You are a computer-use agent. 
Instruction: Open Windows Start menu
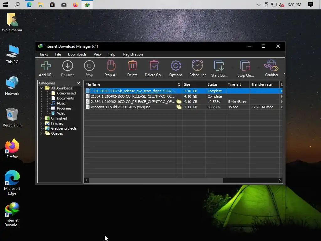(x=6, y=4)
